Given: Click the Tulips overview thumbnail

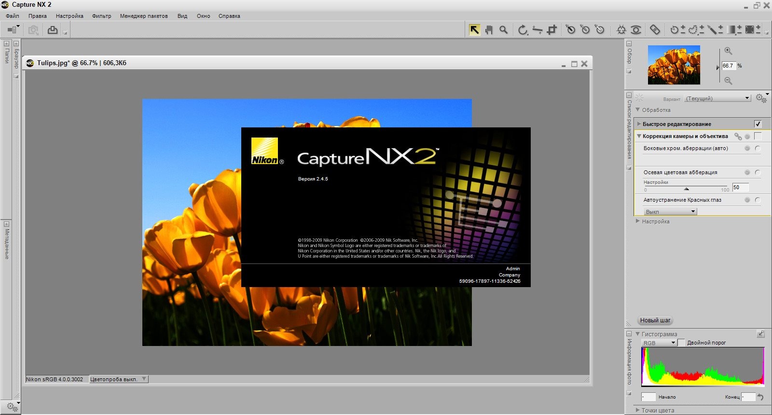Looking at the screenshot, I should (x=674, y=65).
